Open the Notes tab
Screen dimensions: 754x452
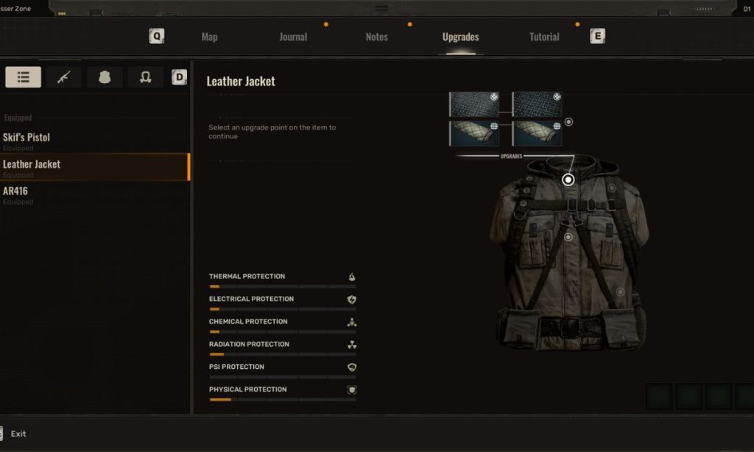(x=376, y=36)
